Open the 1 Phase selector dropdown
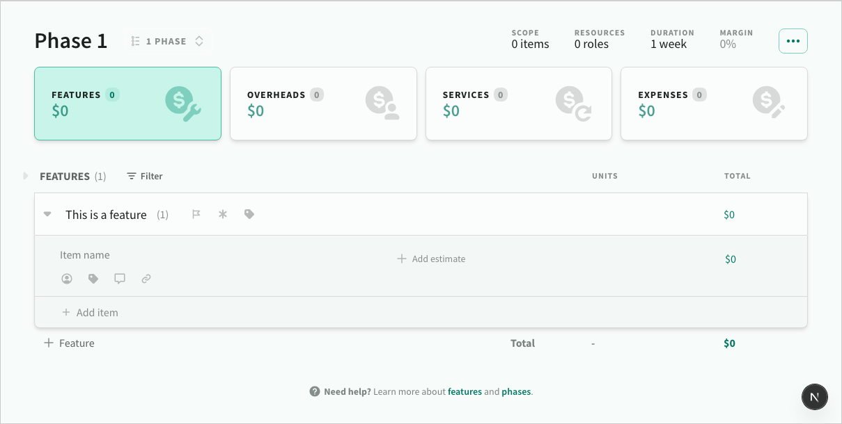The width and height of the screenshot is (842, 424). click(x=167, y=42)
